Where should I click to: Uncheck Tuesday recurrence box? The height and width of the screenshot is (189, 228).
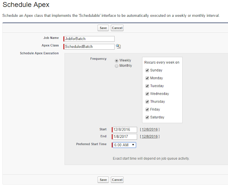pyautogui.click(x=147, y=86)
